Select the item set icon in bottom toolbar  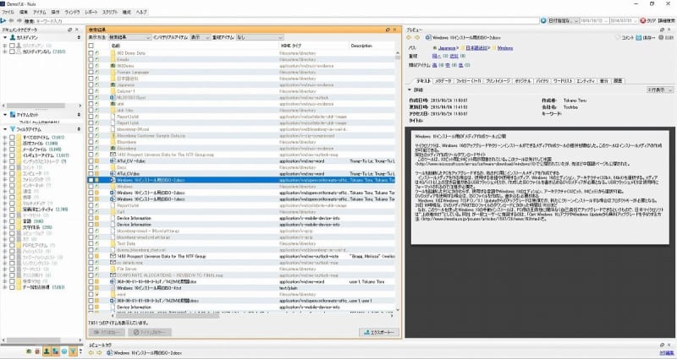pyautogui.click(x=56, y=351)
